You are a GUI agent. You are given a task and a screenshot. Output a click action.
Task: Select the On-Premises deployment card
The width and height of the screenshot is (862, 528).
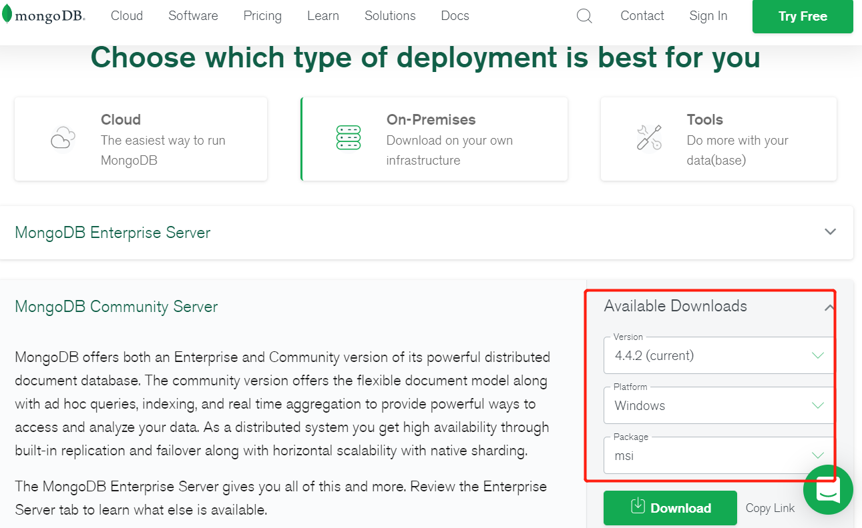(434, 139)
